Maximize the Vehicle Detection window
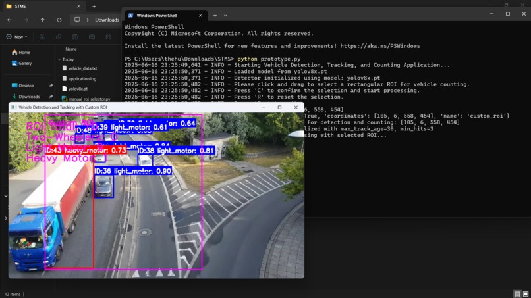531x298 pixels. (280, 107)
